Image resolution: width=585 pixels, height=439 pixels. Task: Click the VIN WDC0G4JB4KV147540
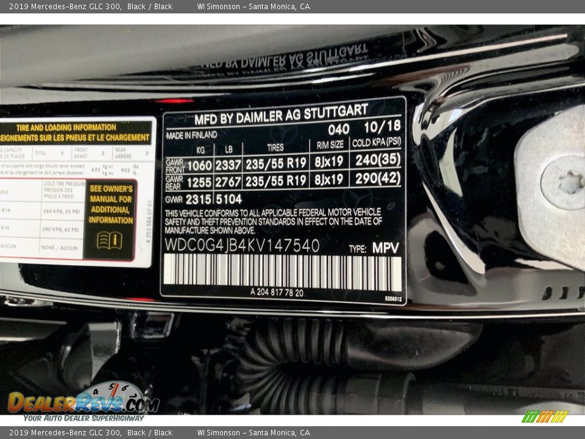point(242,246)
